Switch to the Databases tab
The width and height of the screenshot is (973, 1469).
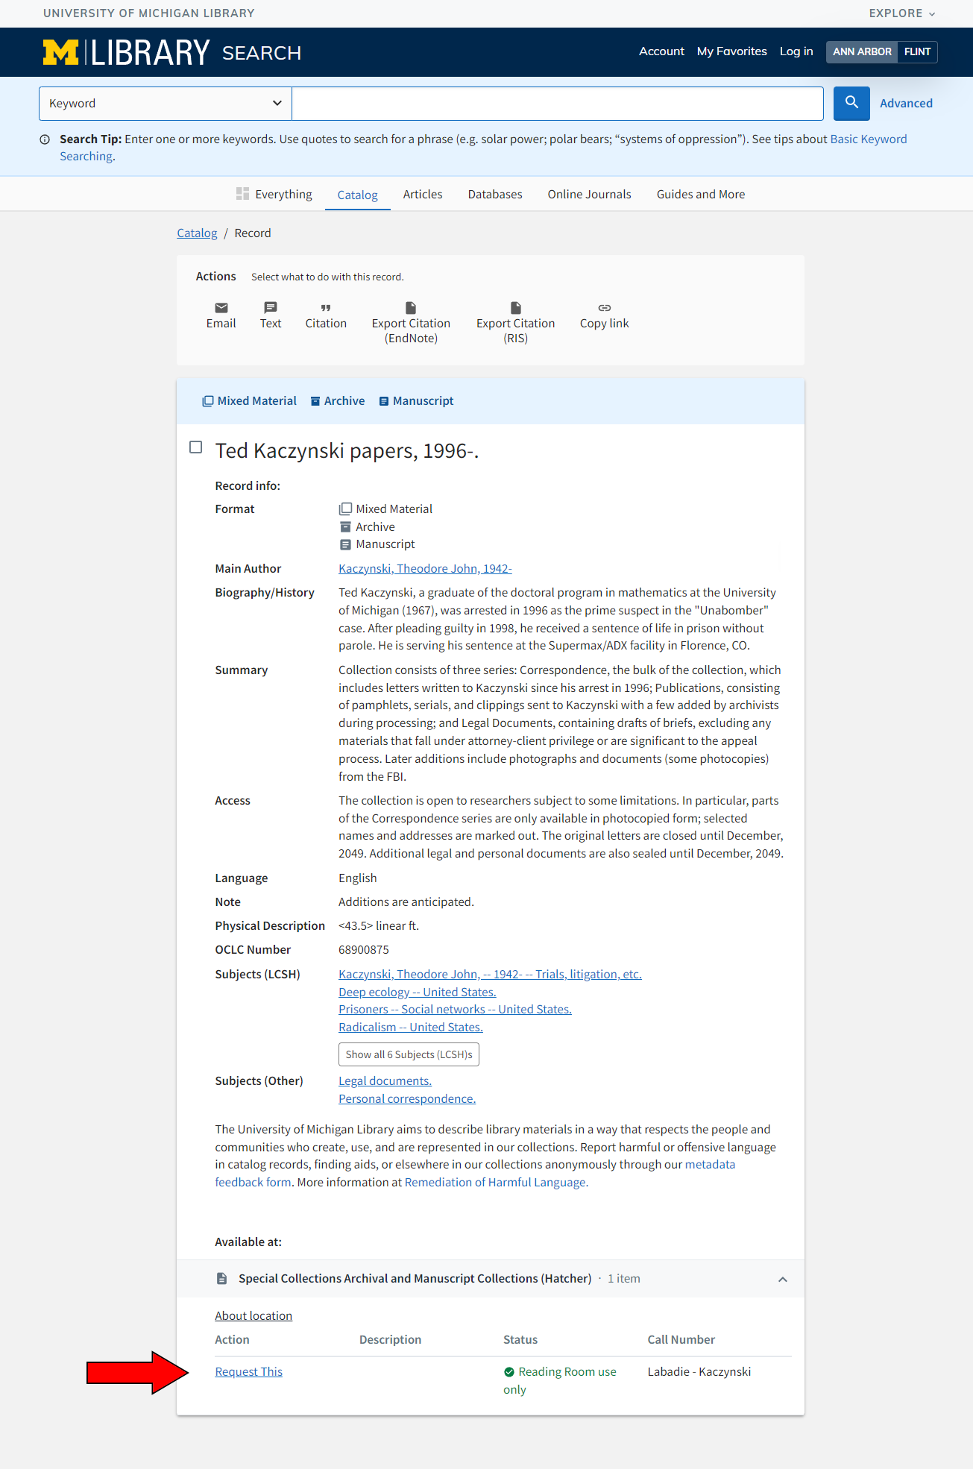[495, 195]
